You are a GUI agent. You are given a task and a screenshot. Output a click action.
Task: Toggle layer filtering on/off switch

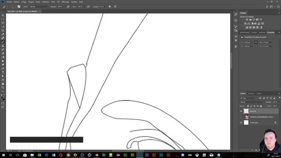point(279,98)
